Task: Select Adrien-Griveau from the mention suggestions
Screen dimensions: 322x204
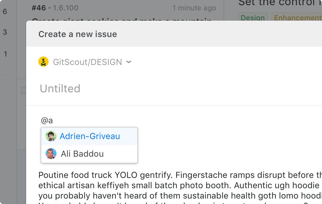Action: click(x=90, y=136)
